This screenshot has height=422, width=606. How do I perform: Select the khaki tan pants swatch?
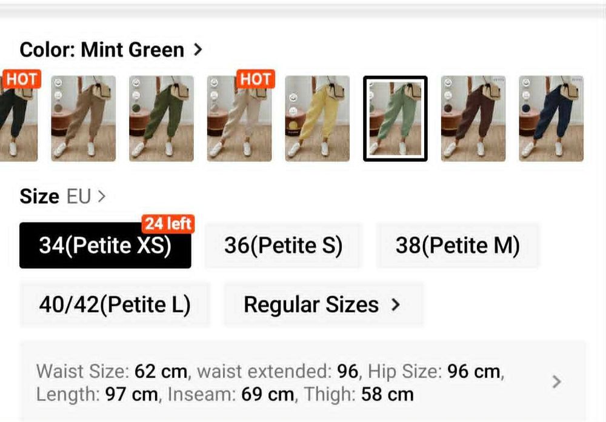84,118
